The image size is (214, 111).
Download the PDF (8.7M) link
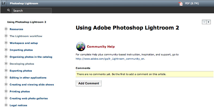192,3
